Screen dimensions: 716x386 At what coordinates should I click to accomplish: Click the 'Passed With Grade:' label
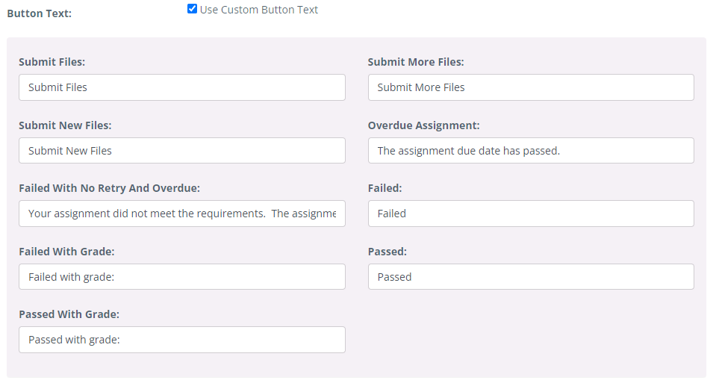click(x=69, y=314)
